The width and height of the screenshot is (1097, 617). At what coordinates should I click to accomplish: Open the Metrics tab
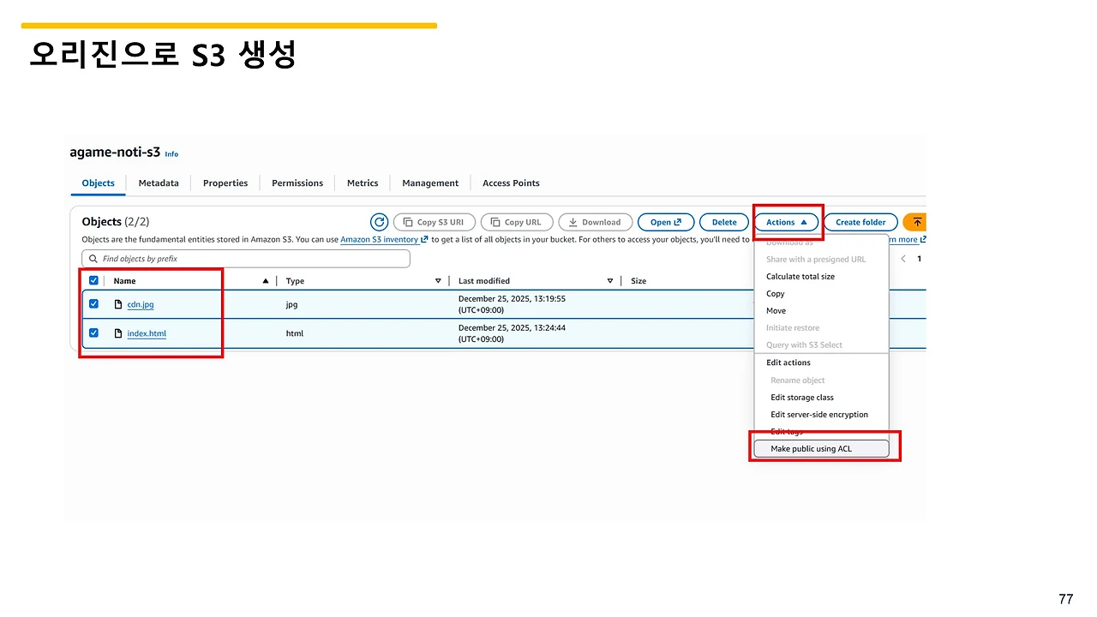pyautogui.click(x=363, y=183)
